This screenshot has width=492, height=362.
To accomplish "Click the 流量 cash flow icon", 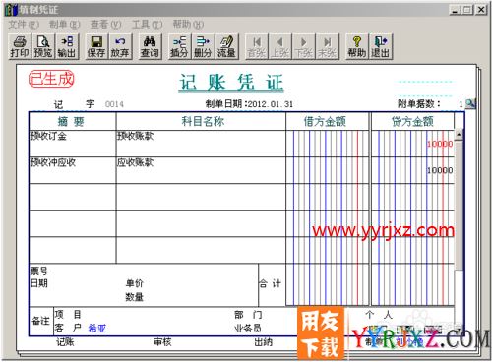I will [226, 46].
